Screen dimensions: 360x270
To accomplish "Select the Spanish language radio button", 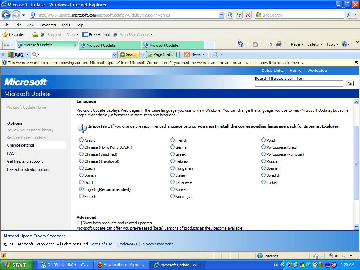I will [x=263, y=168].
